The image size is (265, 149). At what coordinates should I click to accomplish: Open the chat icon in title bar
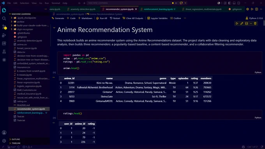181,3
